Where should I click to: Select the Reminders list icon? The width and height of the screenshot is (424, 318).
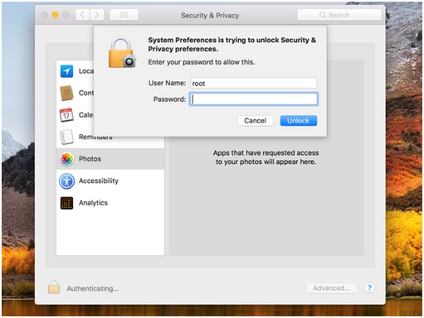coord(66,137)
